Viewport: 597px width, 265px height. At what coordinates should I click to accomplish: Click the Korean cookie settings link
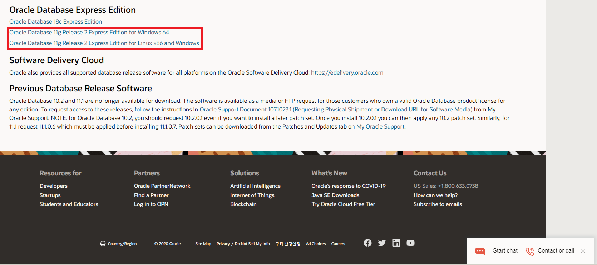288,244
